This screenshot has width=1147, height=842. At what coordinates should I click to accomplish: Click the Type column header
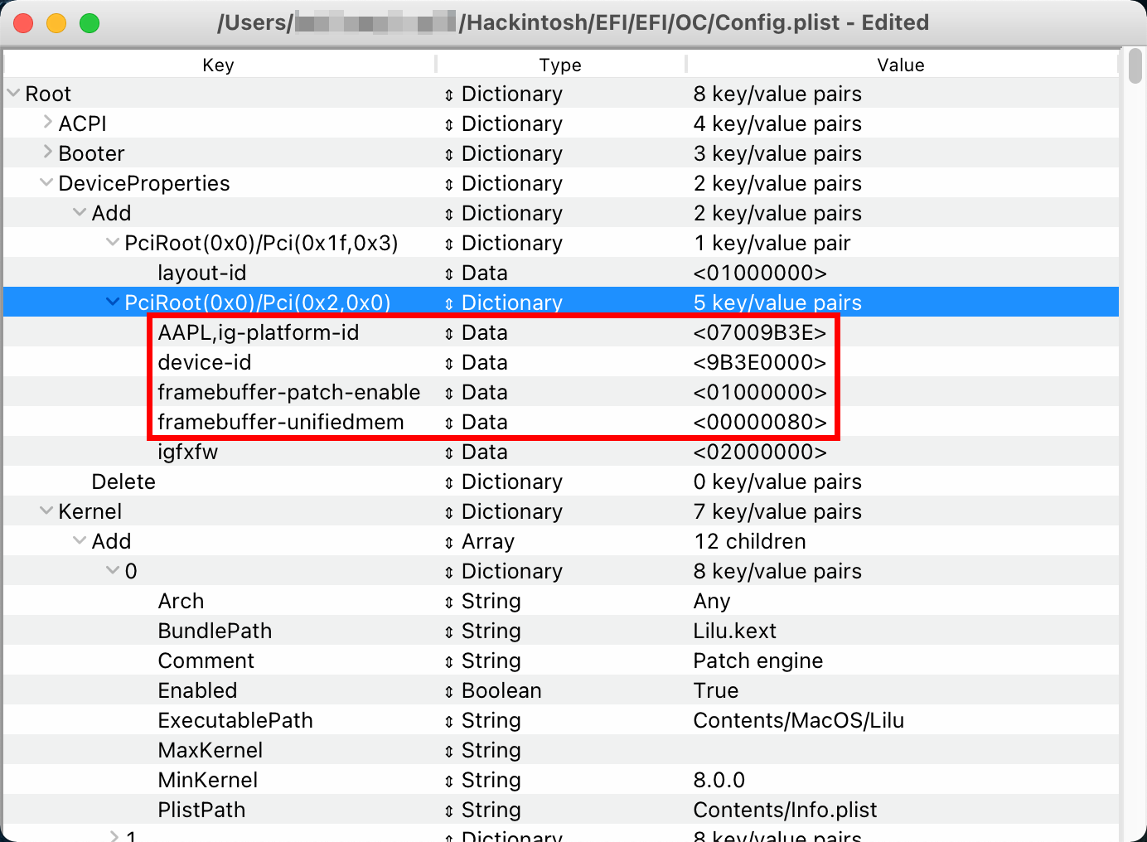[560, 65]
